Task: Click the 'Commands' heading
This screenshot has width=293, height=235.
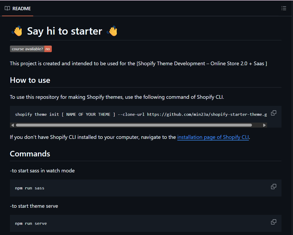Action: (30, 154)
